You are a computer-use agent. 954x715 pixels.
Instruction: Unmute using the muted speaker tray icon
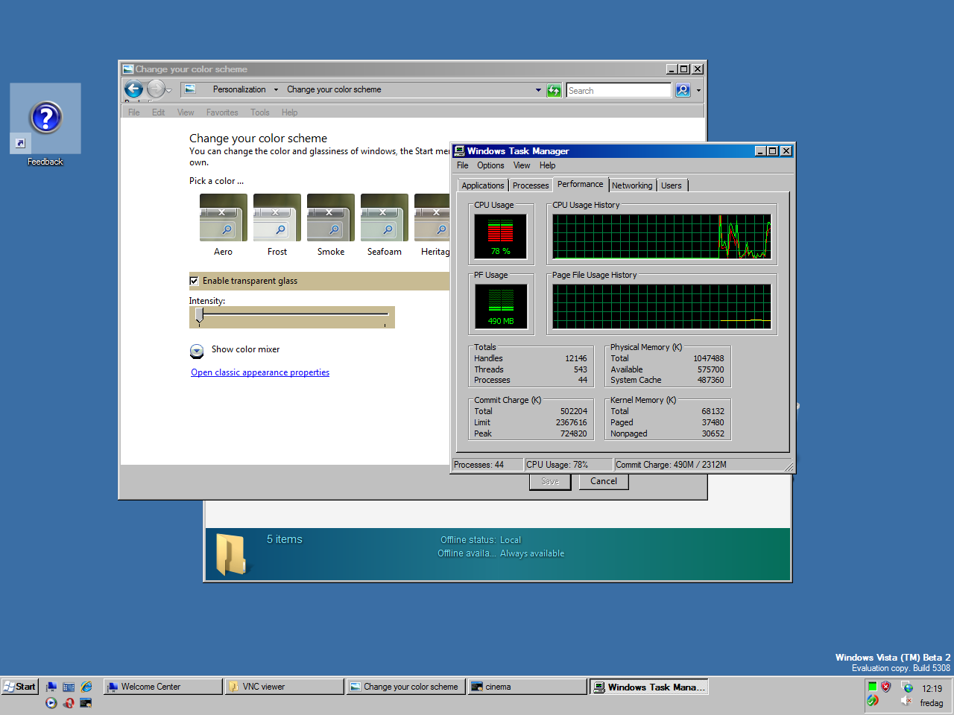pos(906,701)
